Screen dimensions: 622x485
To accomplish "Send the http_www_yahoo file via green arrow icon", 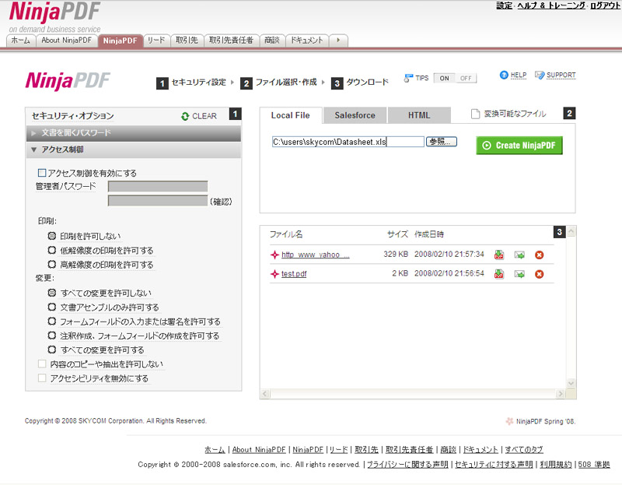I will pyautogui.click(x=519, y=255).
